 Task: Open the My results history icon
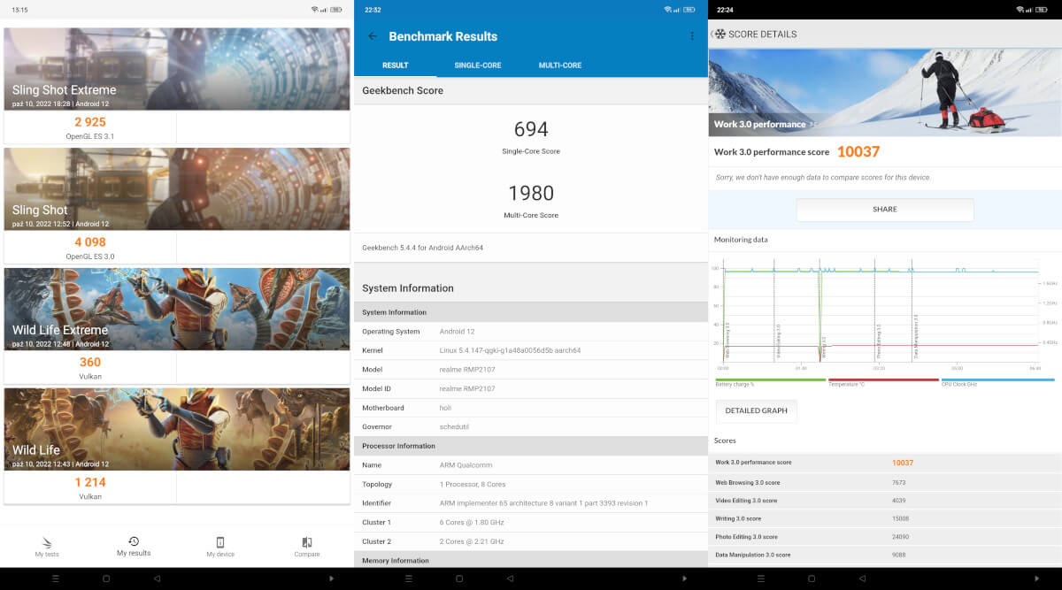(134, 541)
